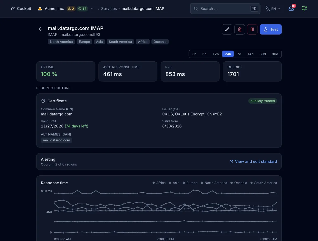Image resolution: width=318 pixels, height=241 pixels.
Task: Select the Asia region tag
Action: click(x=99, y=42)
